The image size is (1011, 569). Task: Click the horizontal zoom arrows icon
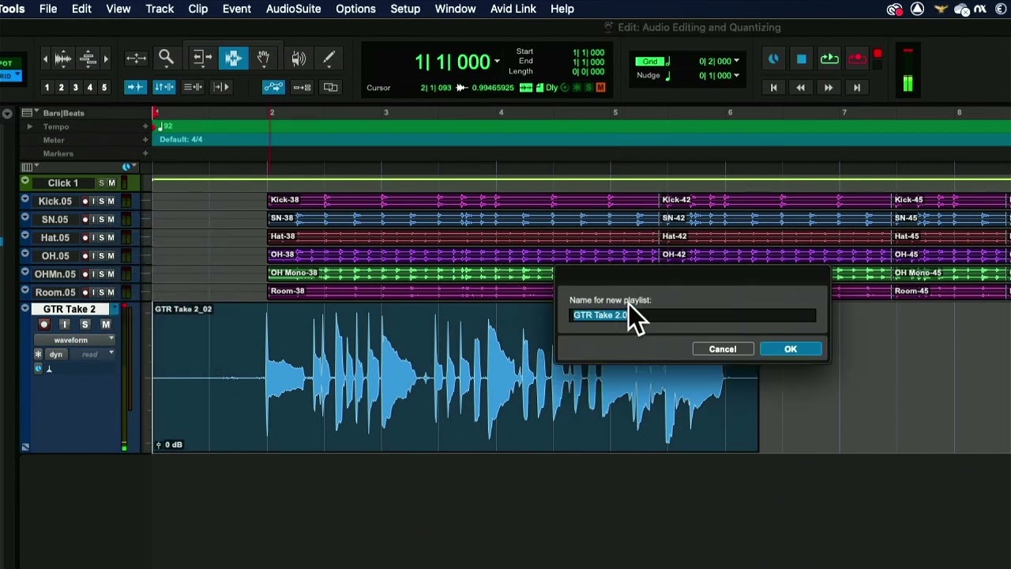point(136,58)
